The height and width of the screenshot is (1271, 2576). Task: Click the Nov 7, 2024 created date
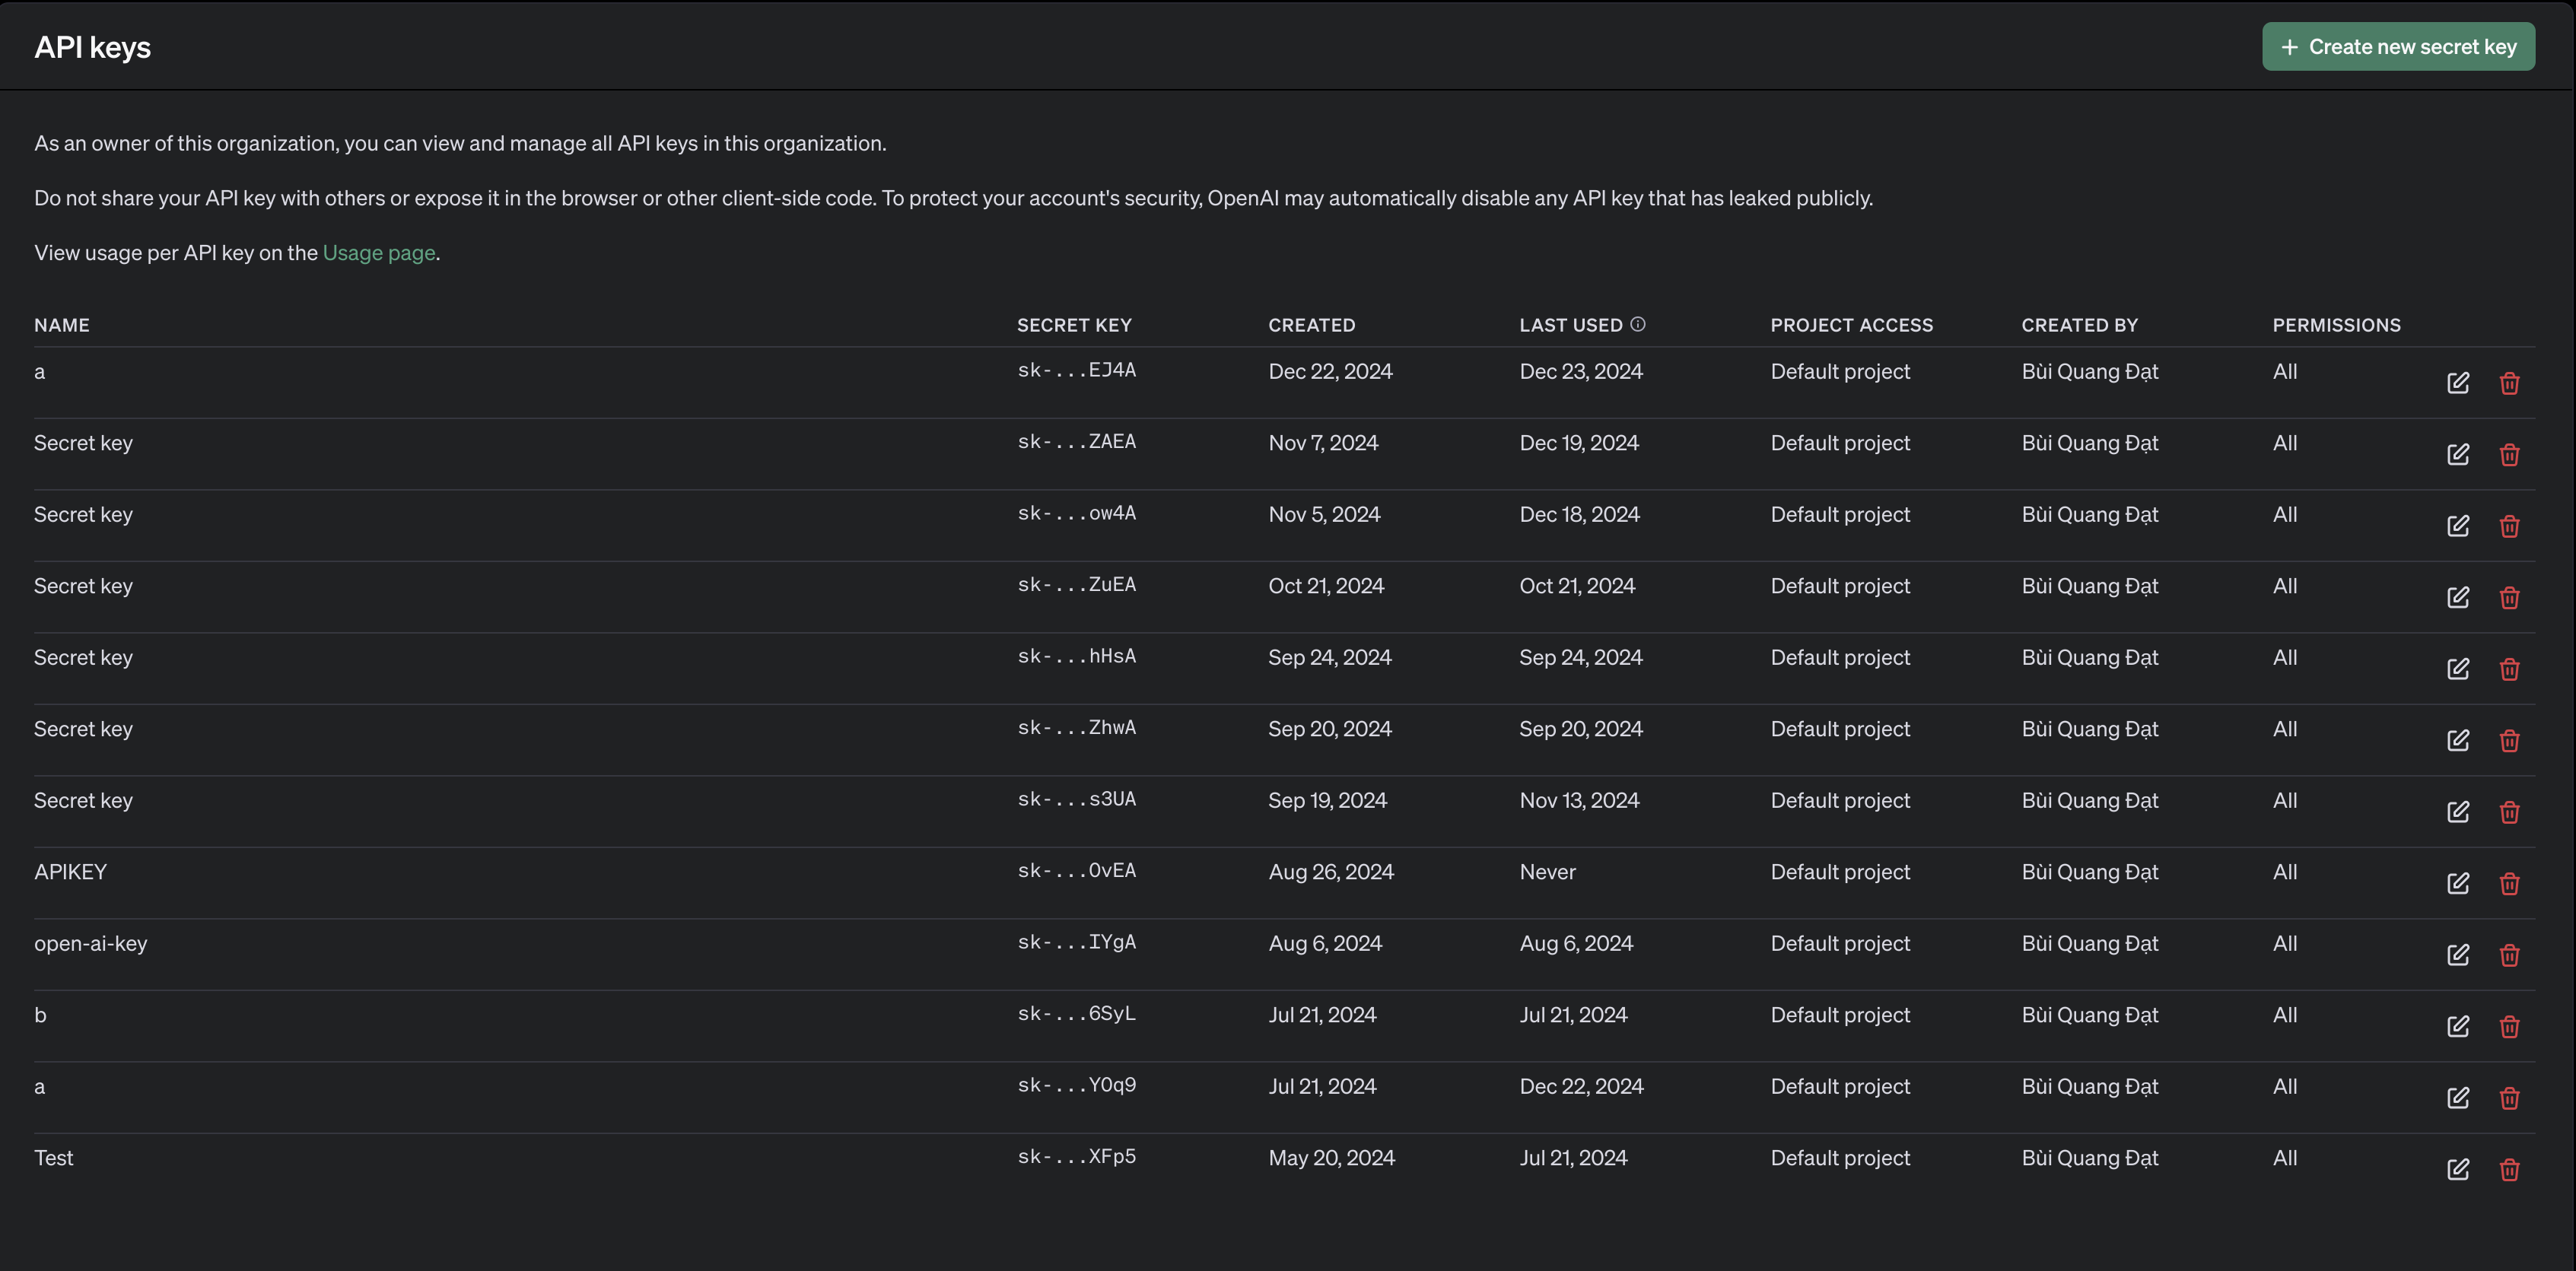click(x=1323, y=443)
